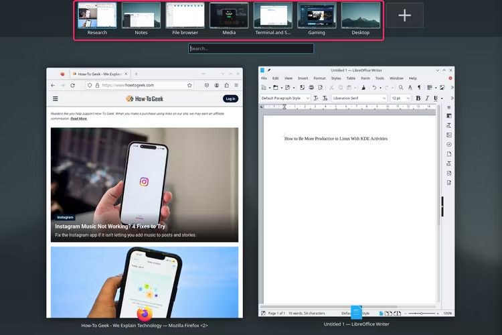502x335 pixels.
Task: Toggle Bold formatting in Writer
Action: pyautogui.click(x=418, y=98)
